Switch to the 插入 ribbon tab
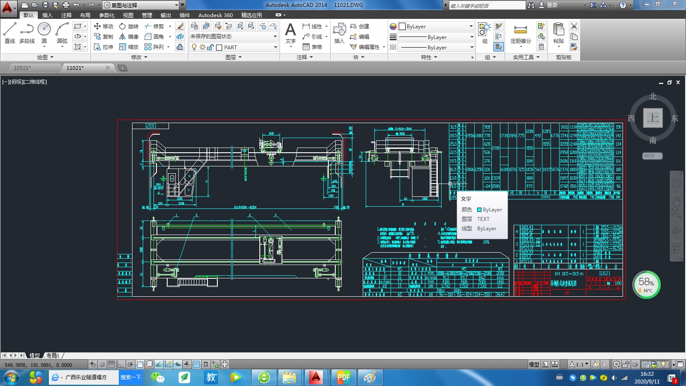 [47, 15]
